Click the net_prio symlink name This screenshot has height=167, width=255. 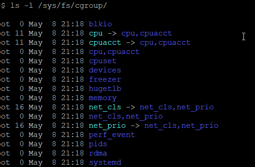107,126
